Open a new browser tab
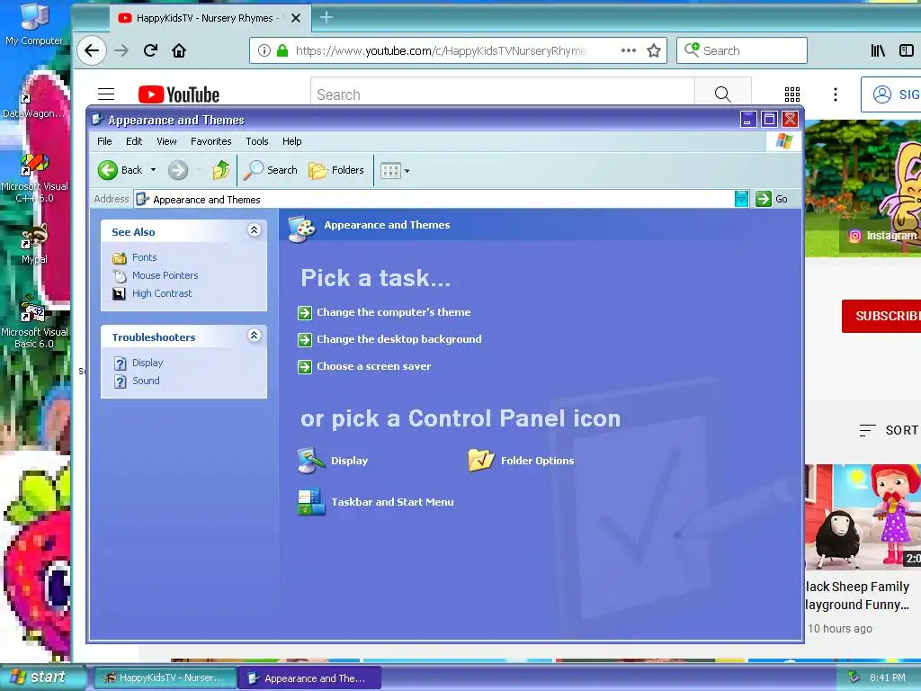The height and width of the screenshot is (691, 921). [x=326, y=18]
